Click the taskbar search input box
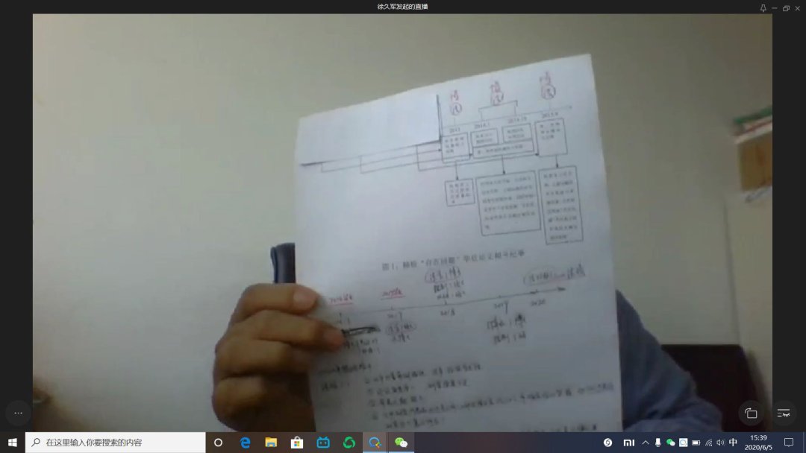Image resolution: width=806 pixels, height=453 pixels. tap(116, 443)
